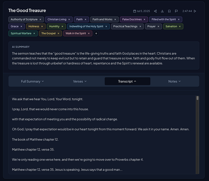This screenshot has height=181, width=209.
Task: Expand the Notes section
Action: point(175,81)
